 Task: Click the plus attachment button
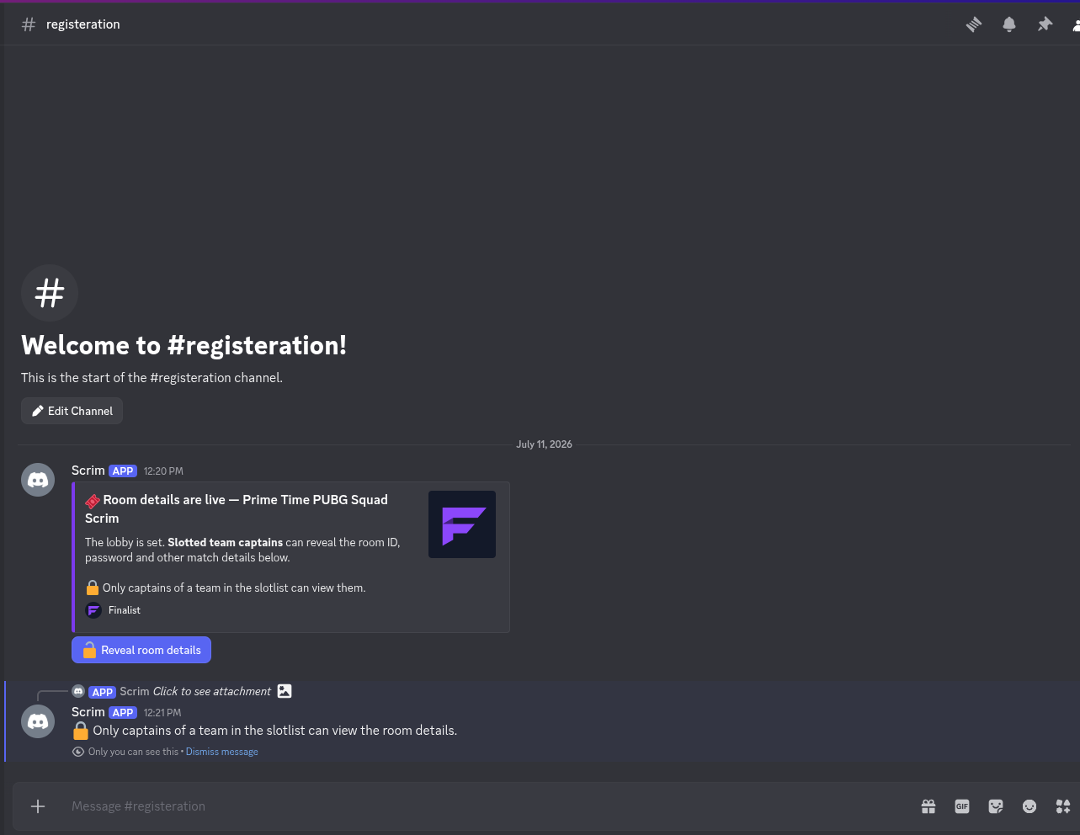[38, 806]
